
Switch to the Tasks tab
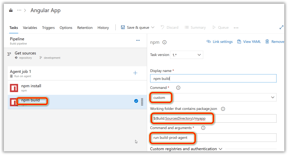pyautogui.click(x=14, y=27)
